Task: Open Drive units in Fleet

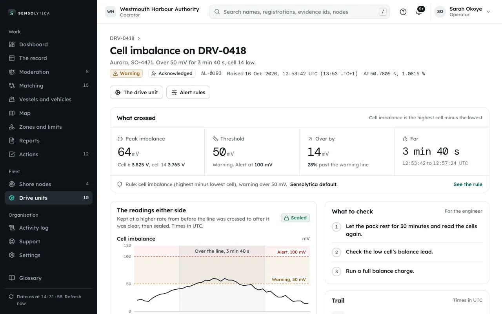Action: (x=49, y=198)
